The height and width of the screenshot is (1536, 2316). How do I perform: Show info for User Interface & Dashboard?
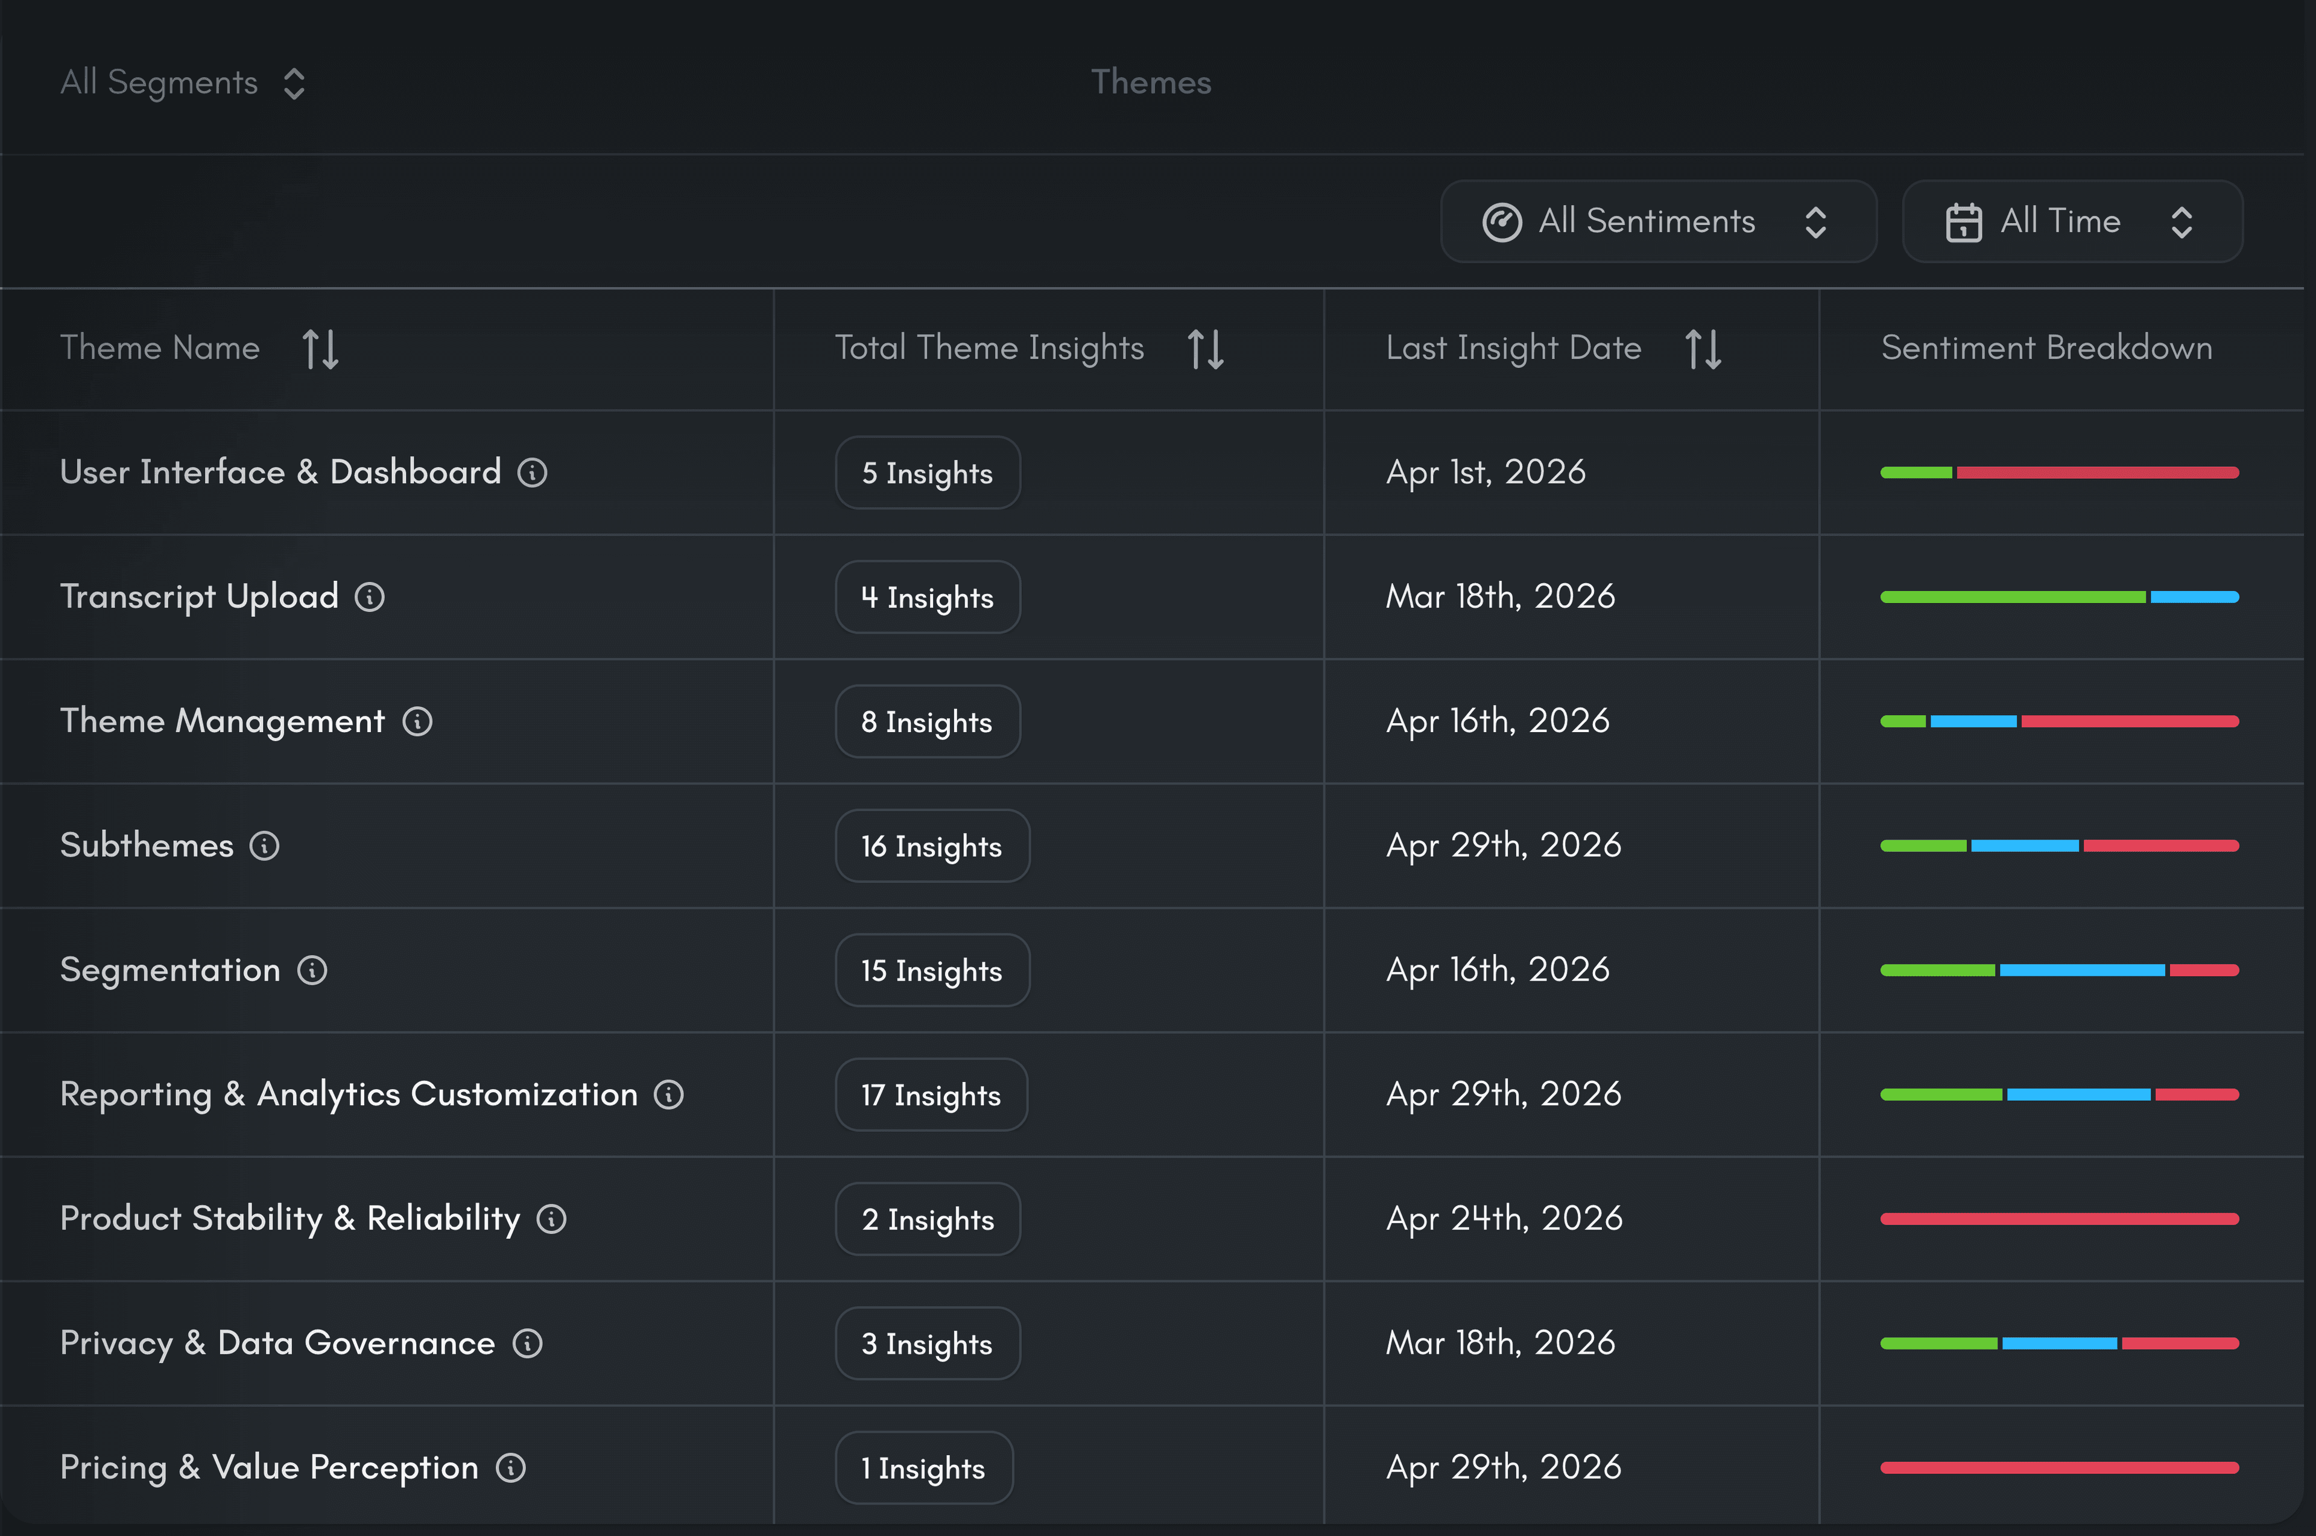pos(532,473)
